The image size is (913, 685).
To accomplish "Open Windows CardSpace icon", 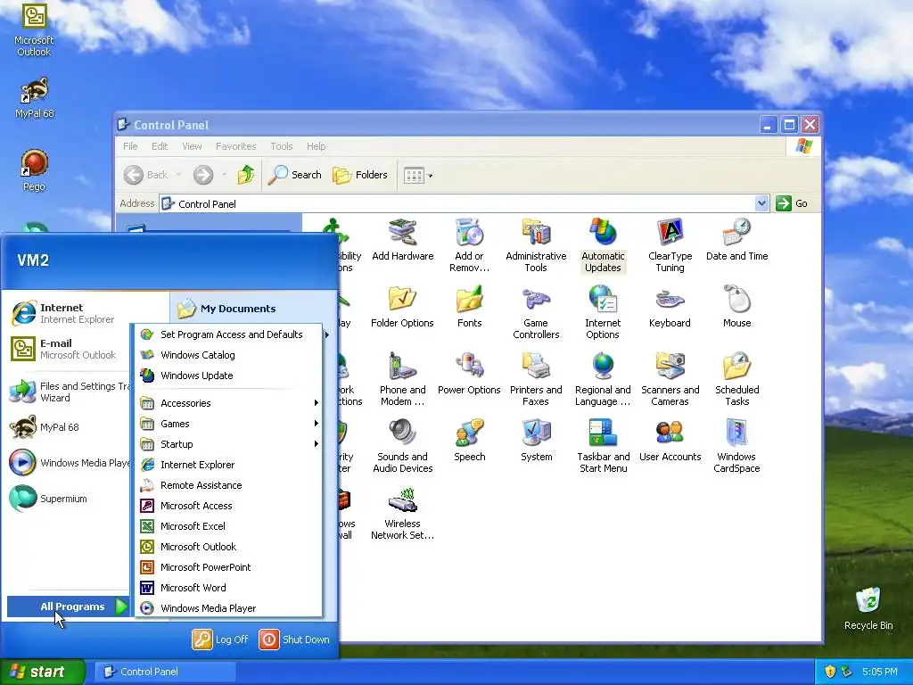I will pos(736,447).
